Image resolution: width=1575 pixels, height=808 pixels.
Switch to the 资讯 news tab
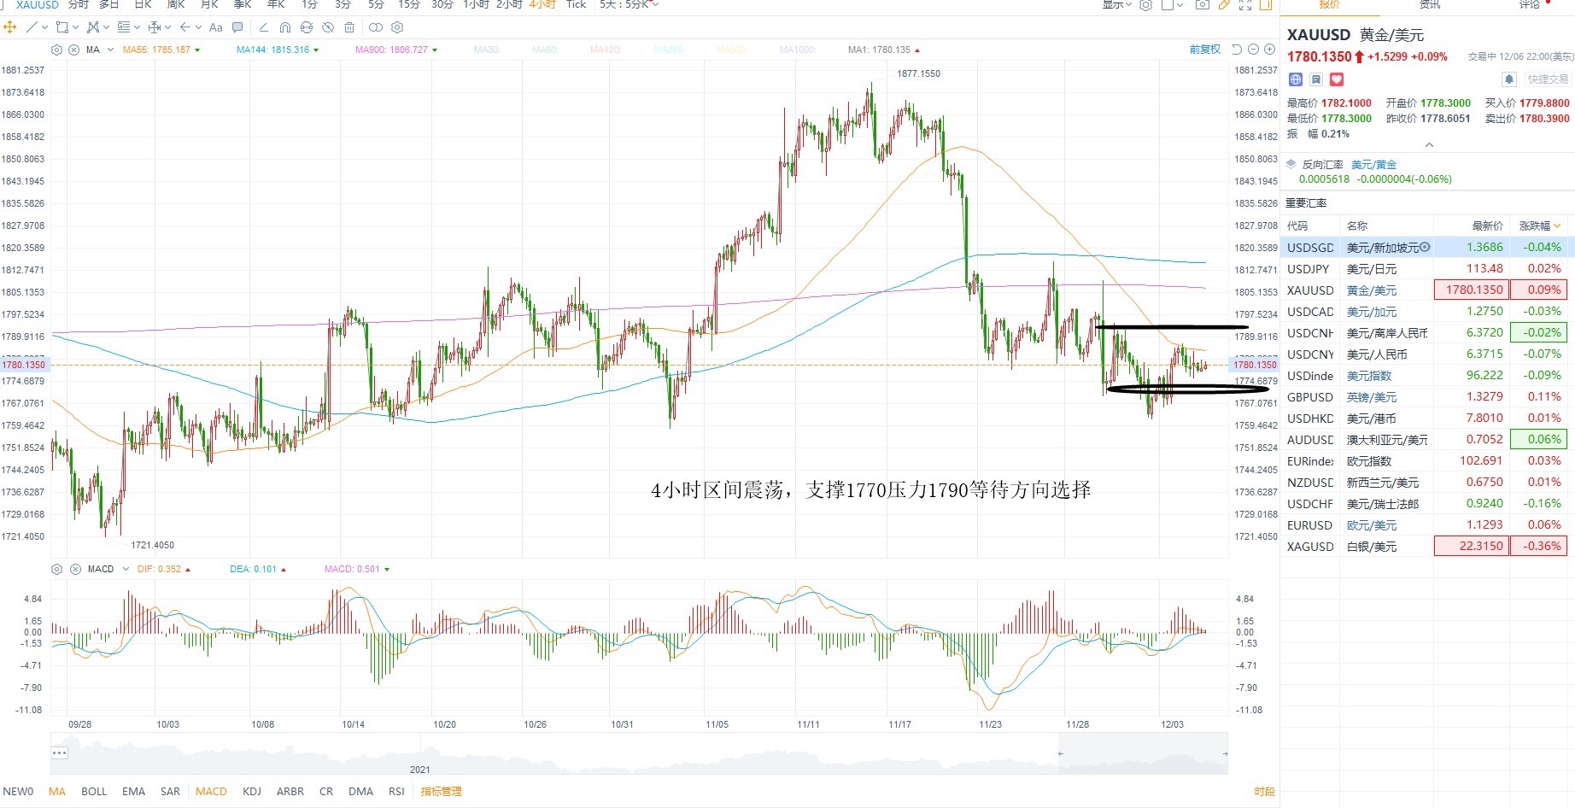[1430, 4]
